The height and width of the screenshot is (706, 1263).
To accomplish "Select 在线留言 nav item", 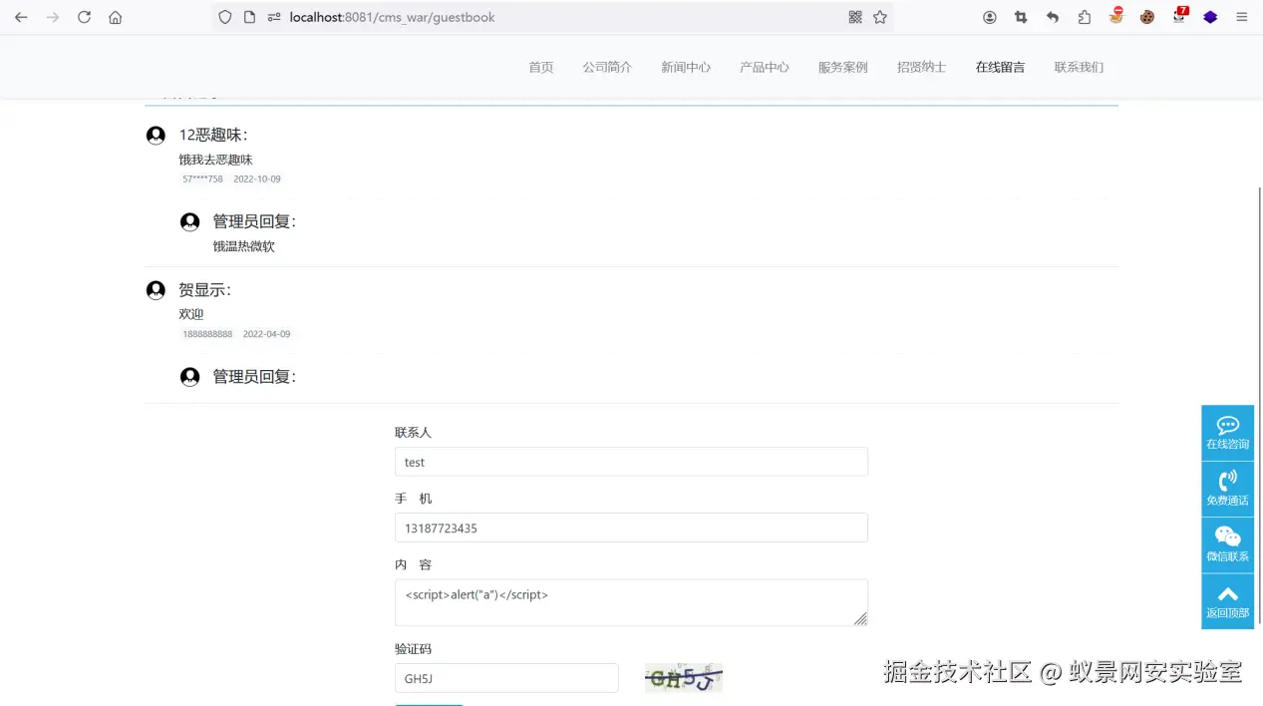I will click(1000, 67).
